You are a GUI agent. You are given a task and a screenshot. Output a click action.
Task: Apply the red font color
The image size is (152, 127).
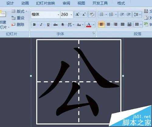(89, 25)
